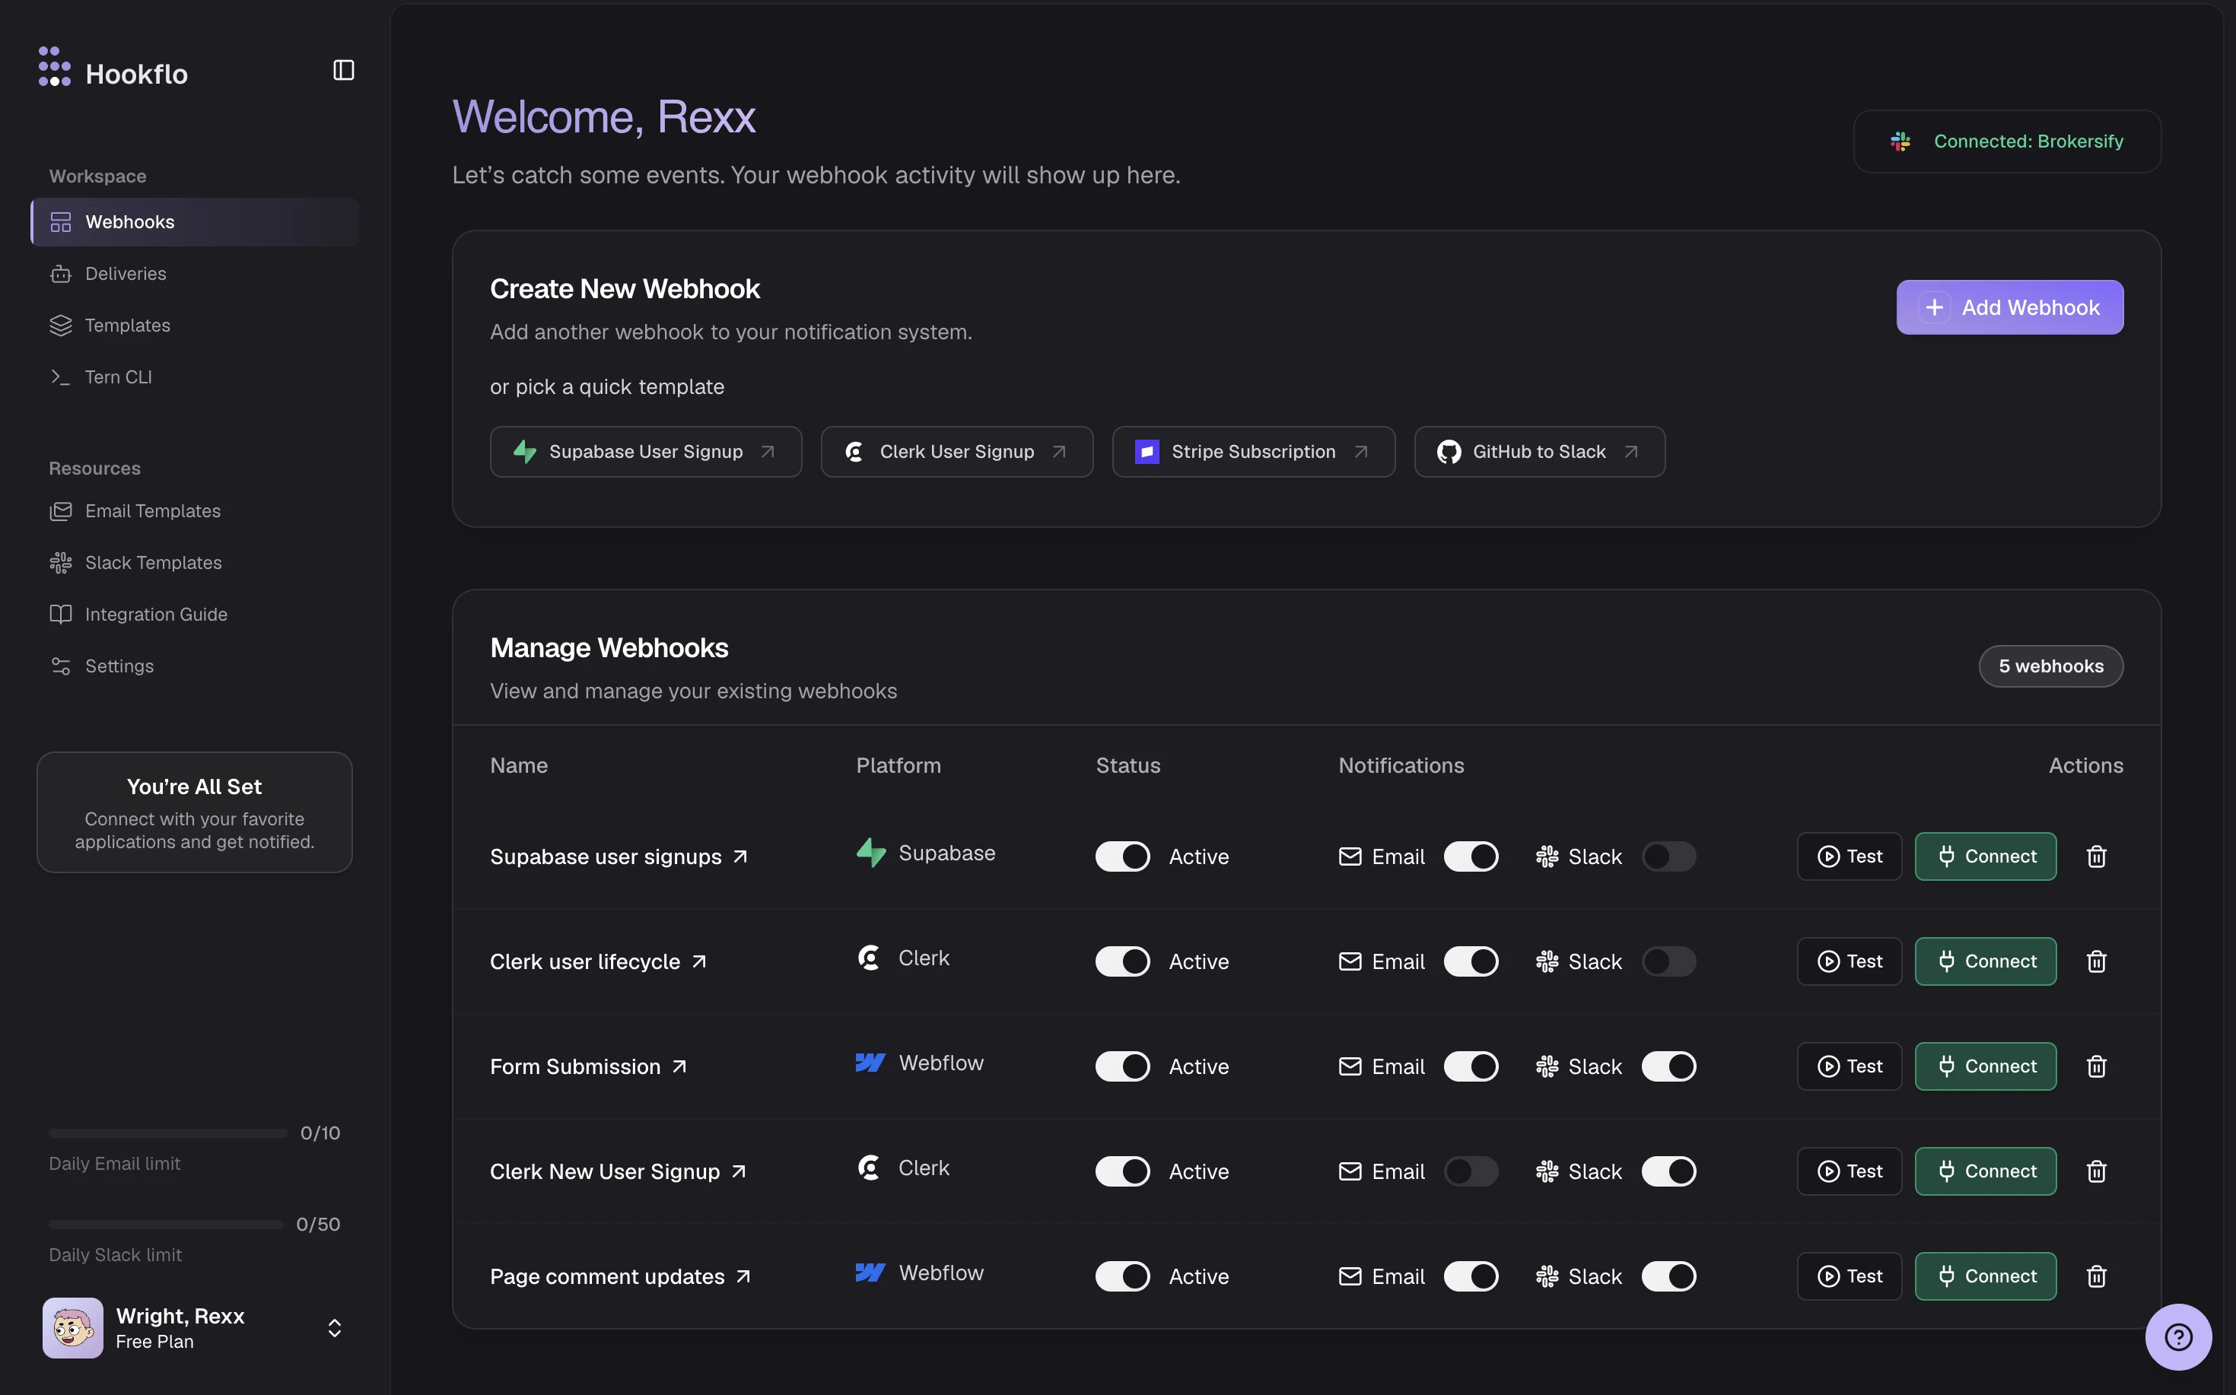Expand the Wright, Rexx account switcher
This screenshot has width=2236, height=1395.
335,1327
